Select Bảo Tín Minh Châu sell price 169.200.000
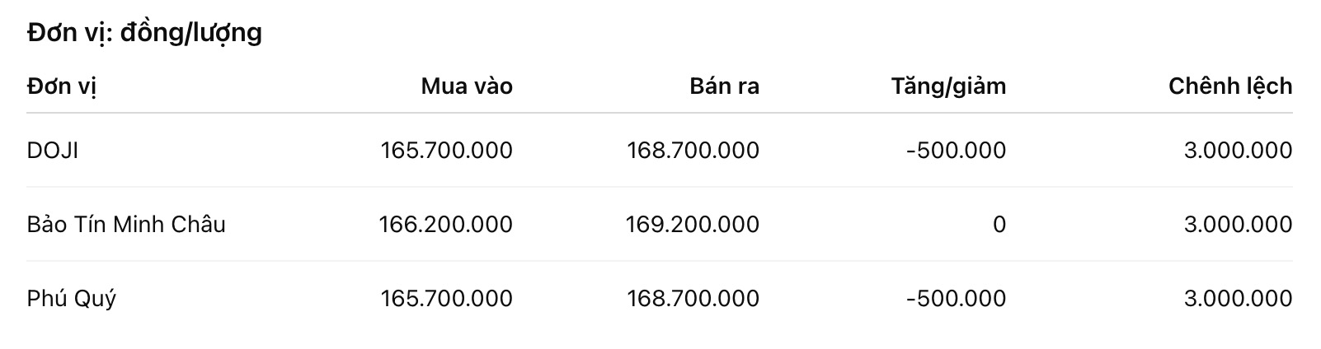The width and height of the screenshot is (1321, 349). click(x=692, y=224)
